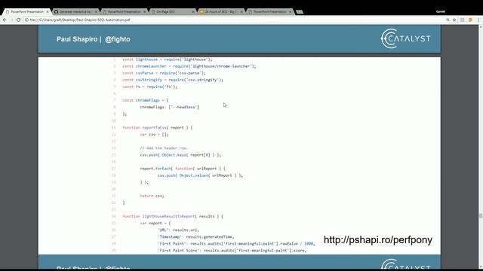Click the chromeFlags: ['--headless'] code line
Screen dimensions: 483x271
tap(170, 107)
